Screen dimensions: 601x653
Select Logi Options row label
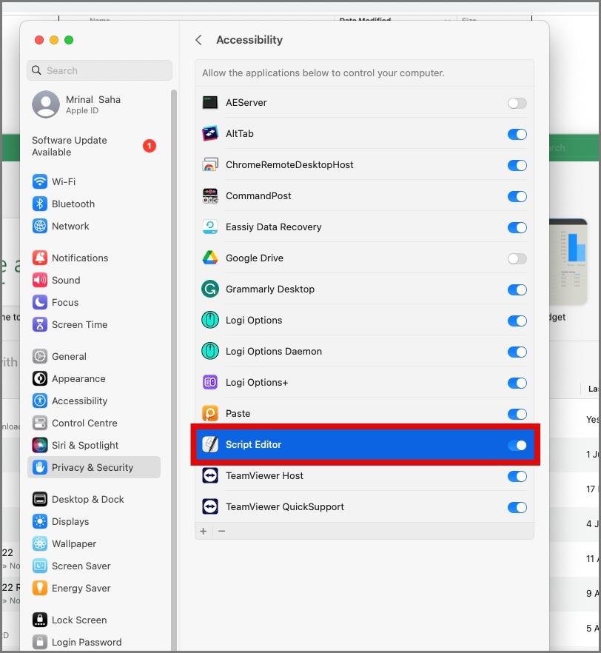pyautogui.click(x=254, y=321)
